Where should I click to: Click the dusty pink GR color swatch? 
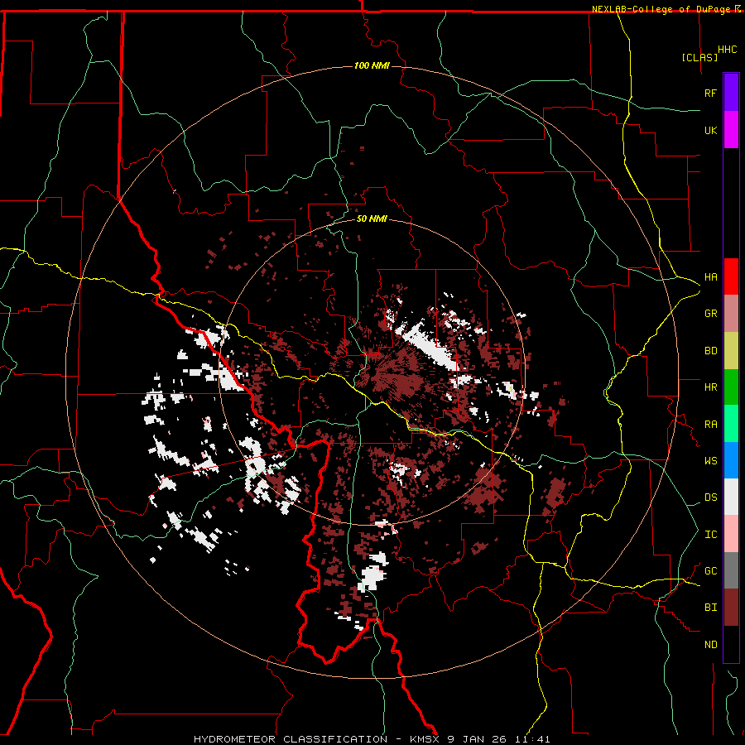coord(731,313)
